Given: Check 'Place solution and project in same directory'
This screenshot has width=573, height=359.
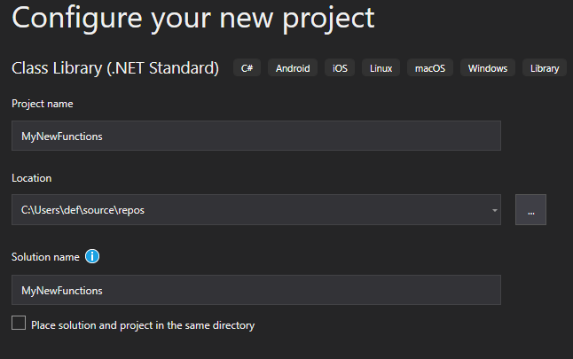Looking at the screenshot, I should point(19,323).
